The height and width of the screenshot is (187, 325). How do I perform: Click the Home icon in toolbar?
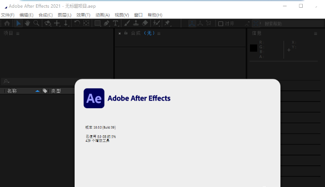coord(7,23)
